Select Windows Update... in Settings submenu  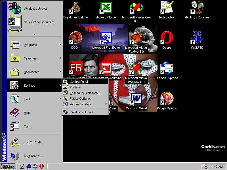click(x=85, y=112)
